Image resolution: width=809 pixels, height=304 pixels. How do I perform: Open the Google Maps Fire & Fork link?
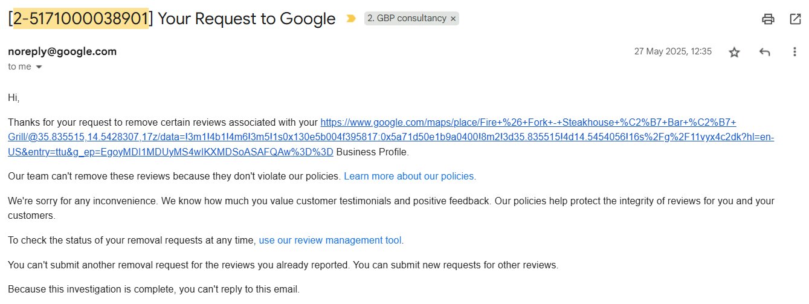coord(392,137)
